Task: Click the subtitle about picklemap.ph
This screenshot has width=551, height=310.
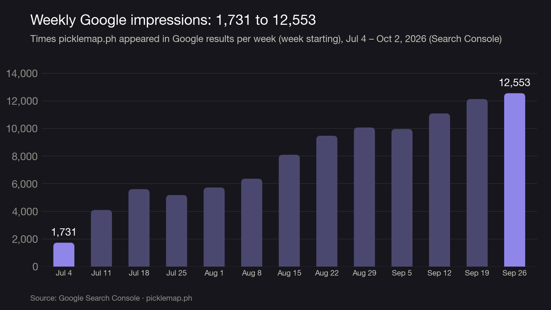Action: point(266,39)
